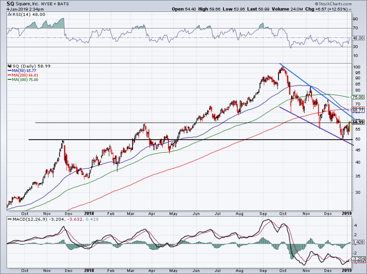This screenshot has width=367, height=274.
Task: Click Jul on the MACD panel date axis
Action: (x=217, y=270)
